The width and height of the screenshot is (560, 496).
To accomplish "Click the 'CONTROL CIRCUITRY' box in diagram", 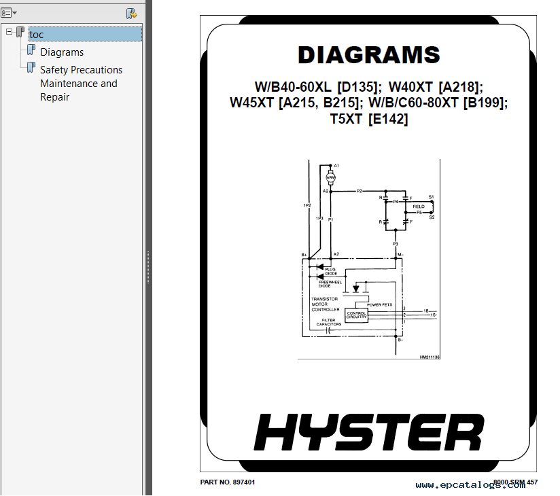I will tap(356, 315).
